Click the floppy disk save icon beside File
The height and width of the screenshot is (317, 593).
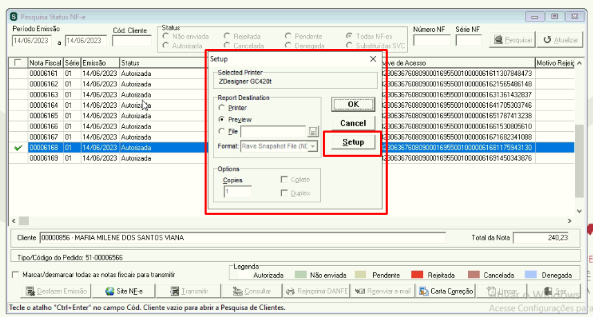click(313, 131)
